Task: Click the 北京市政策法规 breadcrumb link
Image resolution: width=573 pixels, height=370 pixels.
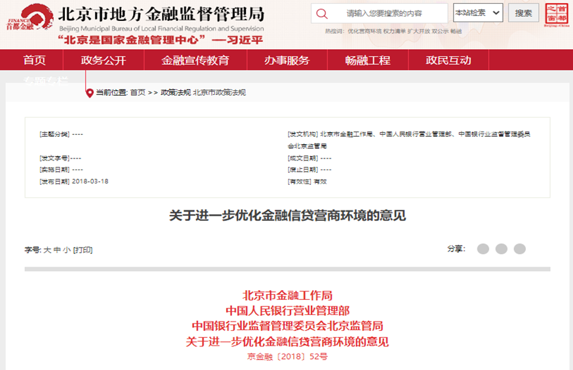Action: pyautogui.click(x=219, y=93)
